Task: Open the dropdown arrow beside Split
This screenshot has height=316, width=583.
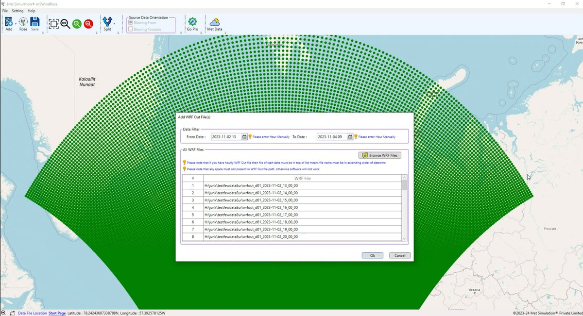Action: [x=114, y=23]
